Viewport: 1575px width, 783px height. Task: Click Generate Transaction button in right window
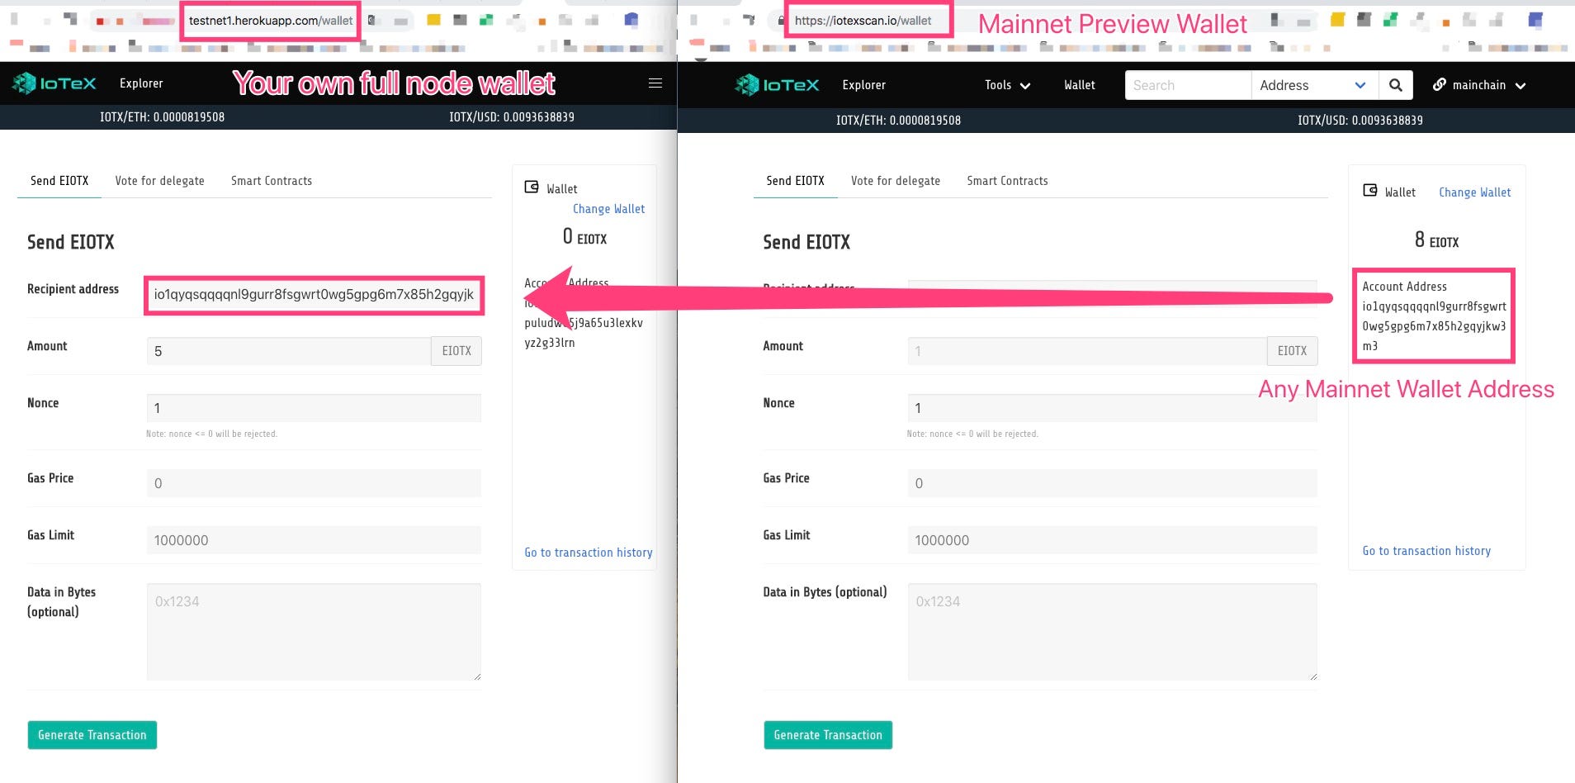(x=828, y=735)
